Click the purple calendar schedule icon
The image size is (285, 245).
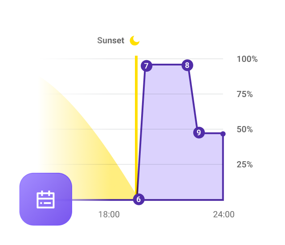(45, 199)
